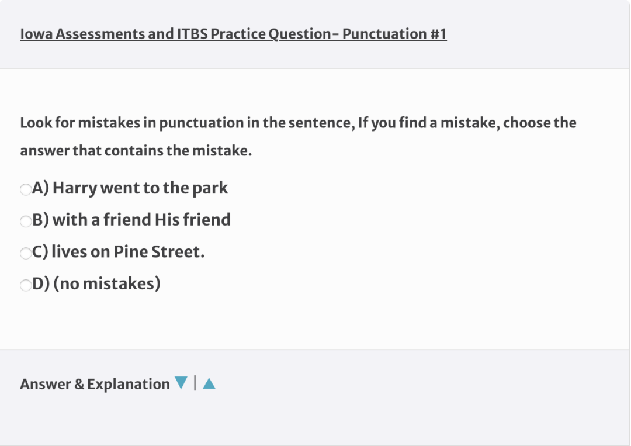Click the "Punctuation #1" part of the title
Screen dimensions: 631x446
[394, 34]
